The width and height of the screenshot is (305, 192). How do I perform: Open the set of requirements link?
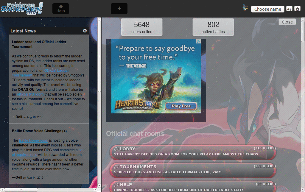pyautogui.click(x=48, y=152)
